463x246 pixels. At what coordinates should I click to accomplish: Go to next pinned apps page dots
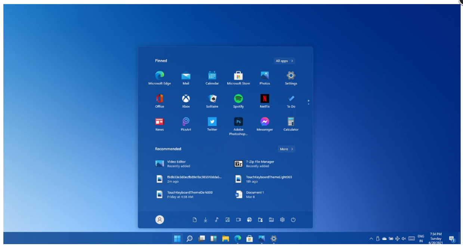308,102
